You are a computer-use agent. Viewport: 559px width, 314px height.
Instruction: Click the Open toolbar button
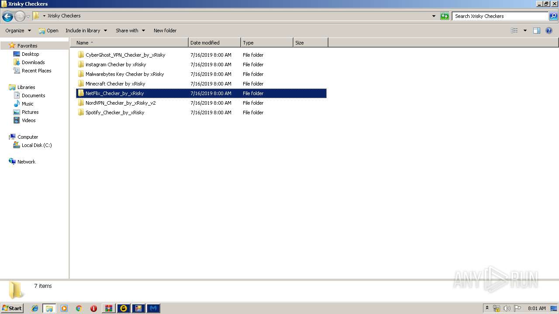pyautogui.click(x=48, y=31)
